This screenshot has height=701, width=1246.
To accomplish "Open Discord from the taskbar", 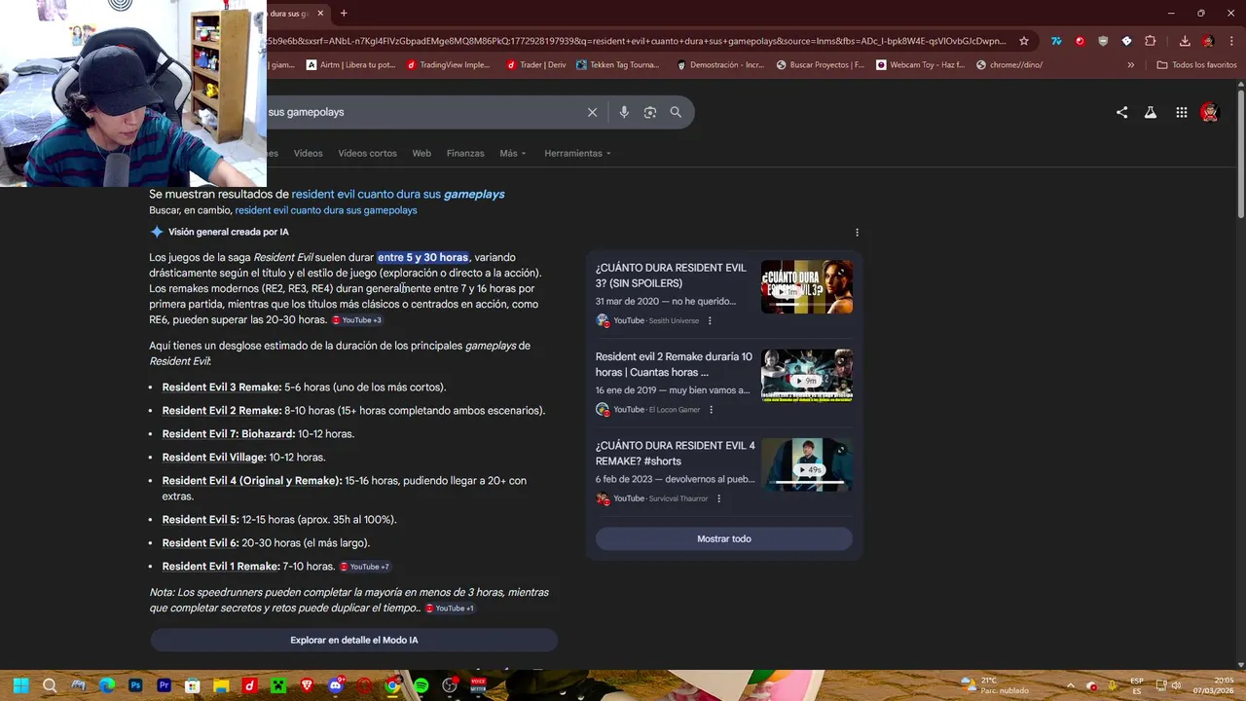I will tap(336, 685).
